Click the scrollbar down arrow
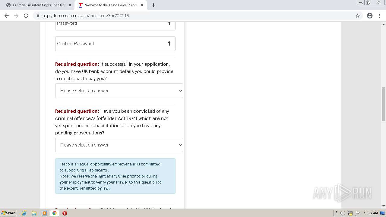 (x=383, y=206)
